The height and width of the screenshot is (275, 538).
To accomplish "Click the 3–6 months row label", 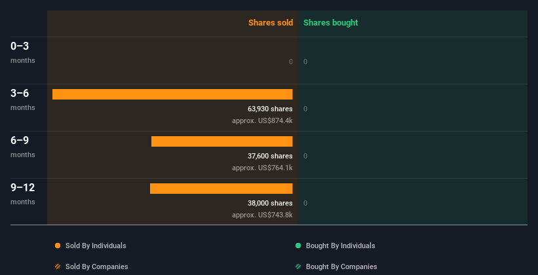I will point(23,100).
